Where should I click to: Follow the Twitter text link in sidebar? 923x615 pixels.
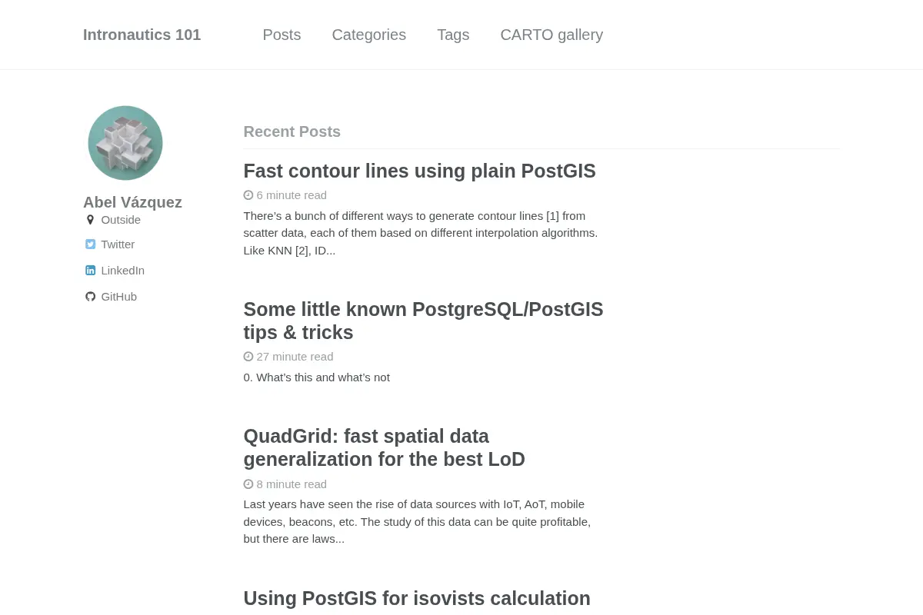(118, 244)
